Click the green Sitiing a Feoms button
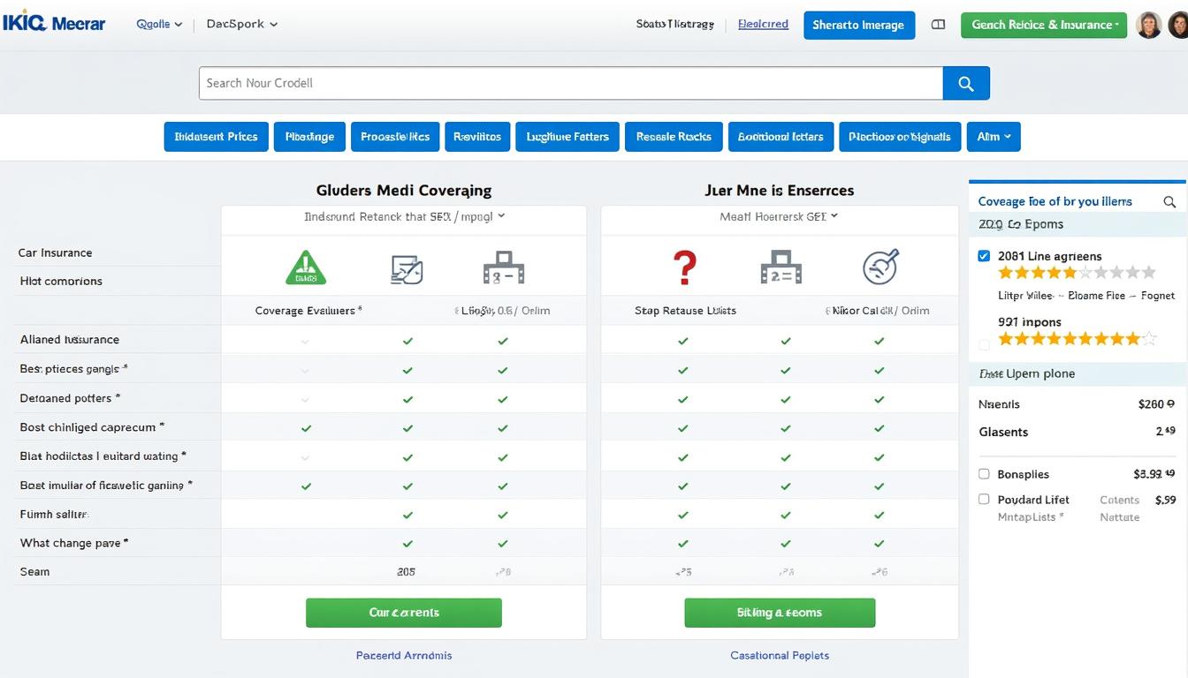This screenshot has height=678, width=1188. tap(780, 613)
